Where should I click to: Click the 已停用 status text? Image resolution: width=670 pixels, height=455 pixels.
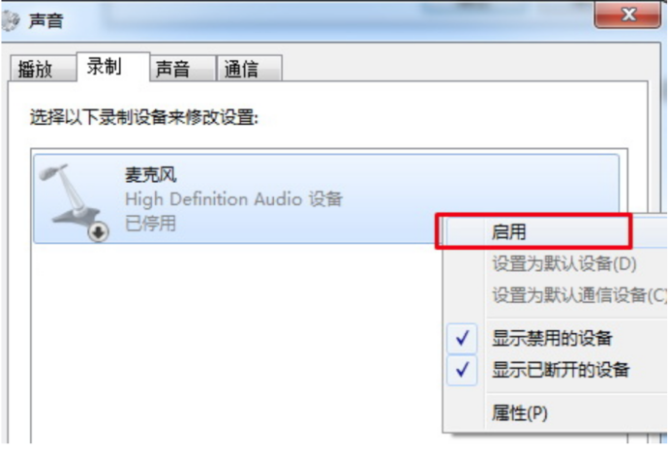coord(150,224)
